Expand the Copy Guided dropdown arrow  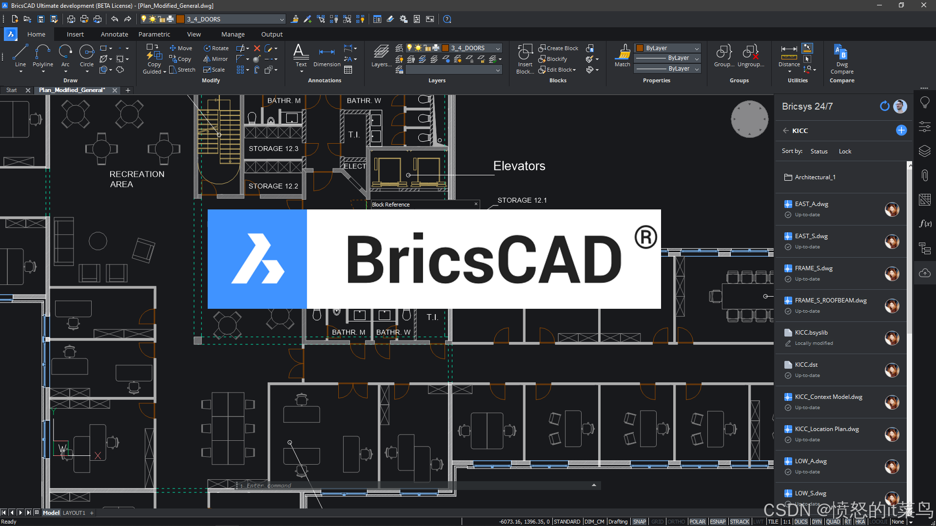coord(165,72)
